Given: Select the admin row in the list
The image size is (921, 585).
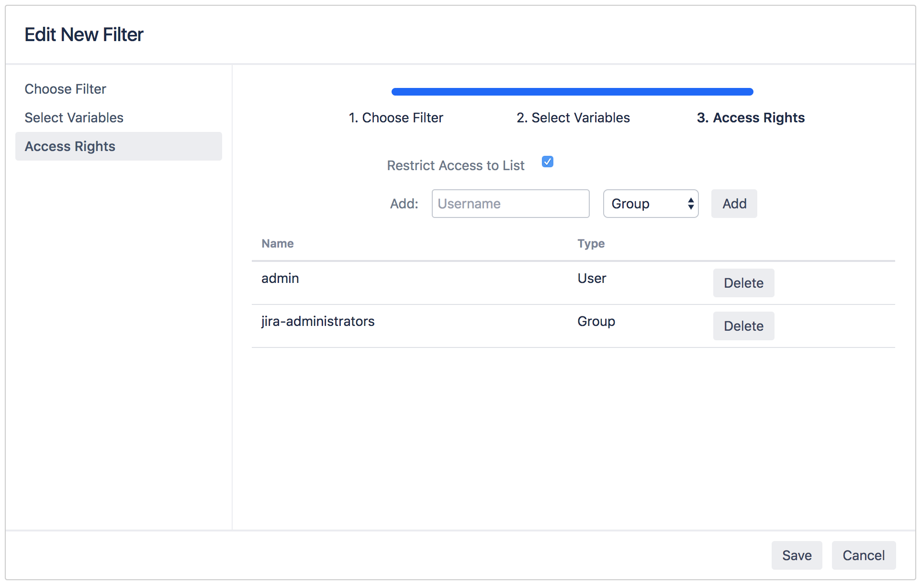Looking at the screenshot, I should click(x=280, y=278).
